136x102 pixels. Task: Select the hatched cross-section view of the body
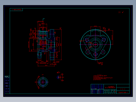click(46, 45)
